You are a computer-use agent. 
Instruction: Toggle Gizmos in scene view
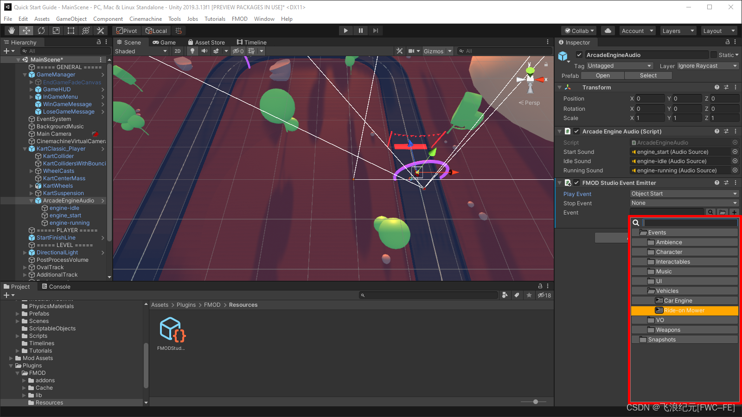point(434,51)
